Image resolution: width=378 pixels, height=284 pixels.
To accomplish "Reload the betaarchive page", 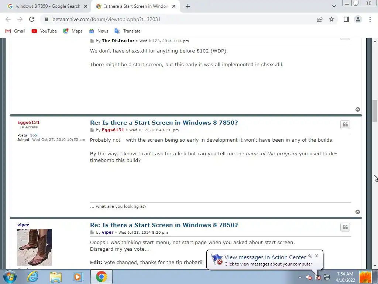I will coord(32,19).
